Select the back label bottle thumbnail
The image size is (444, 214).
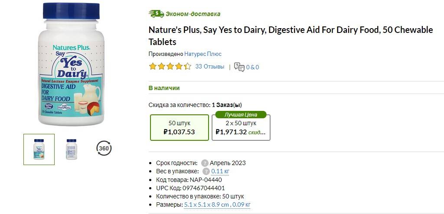[x=71, y=149]
